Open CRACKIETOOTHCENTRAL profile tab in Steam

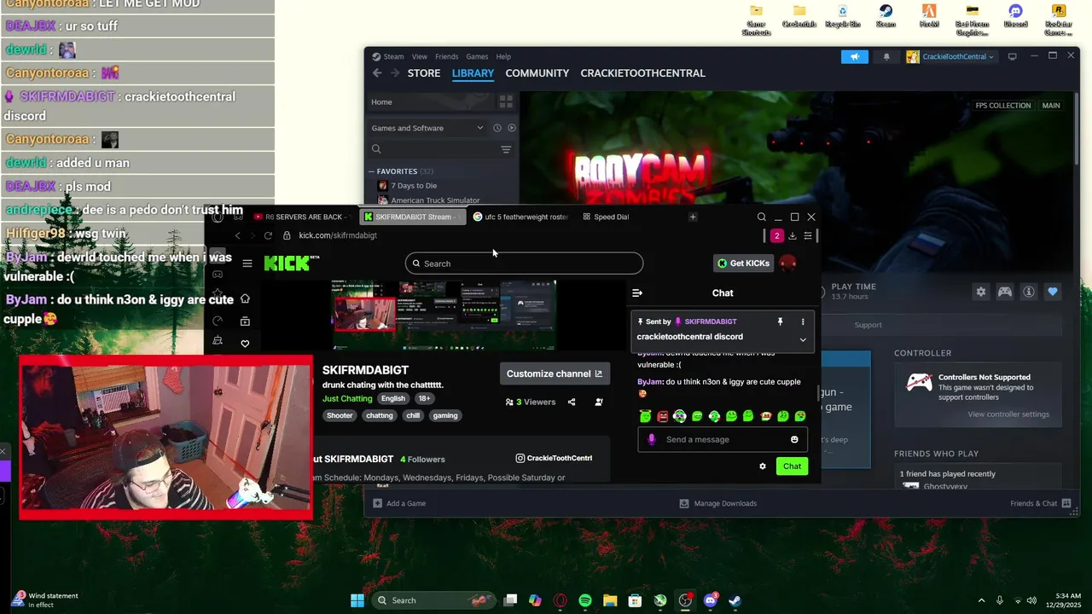click(x=642, y=73)
